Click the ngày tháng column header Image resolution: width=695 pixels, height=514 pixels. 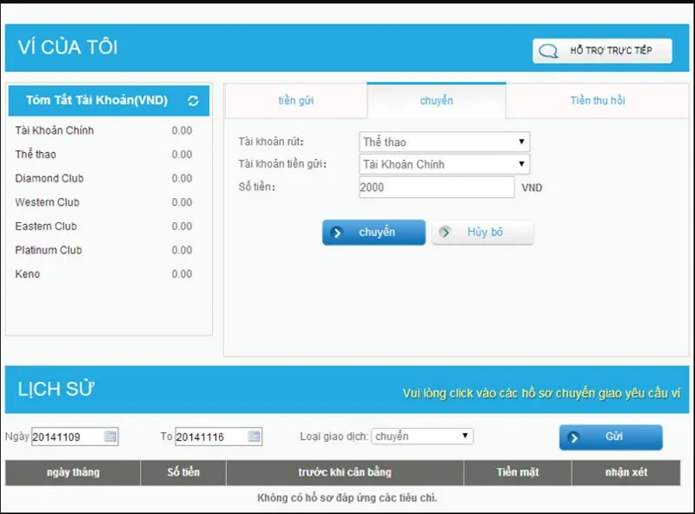(x=73, y=472)
